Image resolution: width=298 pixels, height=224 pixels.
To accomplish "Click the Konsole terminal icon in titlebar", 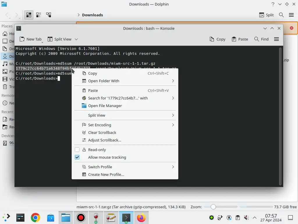I will point(19,28).
